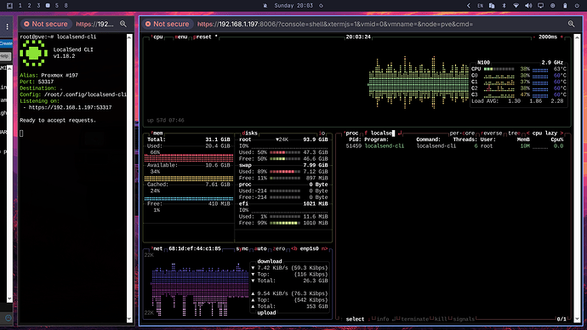587x330 pixels.
Task: Expand the tray with the left chevron
Action: (x=469, y=6)
